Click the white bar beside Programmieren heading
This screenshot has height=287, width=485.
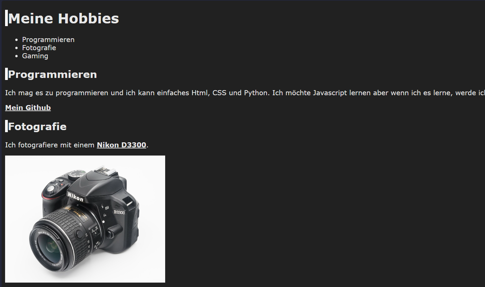[6, 74]
